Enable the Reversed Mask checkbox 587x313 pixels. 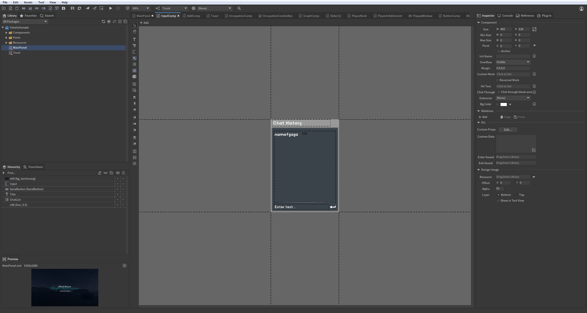coord(498,80)
